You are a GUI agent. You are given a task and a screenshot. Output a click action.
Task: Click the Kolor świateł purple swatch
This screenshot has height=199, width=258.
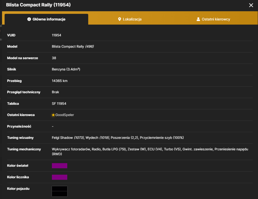(60, 166)
